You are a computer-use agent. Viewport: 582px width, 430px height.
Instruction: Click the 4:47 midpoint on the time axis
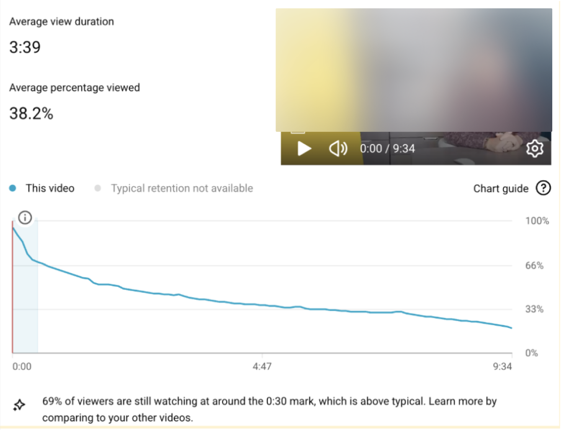pyautogui.click(x=262, y=366)
